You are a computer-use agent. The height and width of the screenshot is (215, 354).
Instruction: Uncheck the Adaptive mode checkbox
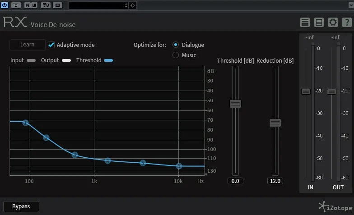point(51,45)
